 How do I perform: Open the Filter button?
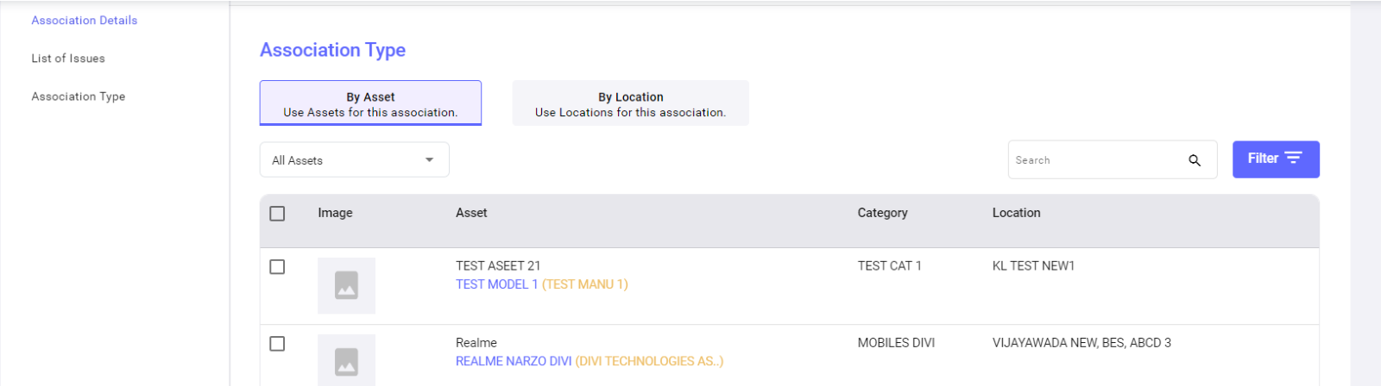click(1276, 159)
